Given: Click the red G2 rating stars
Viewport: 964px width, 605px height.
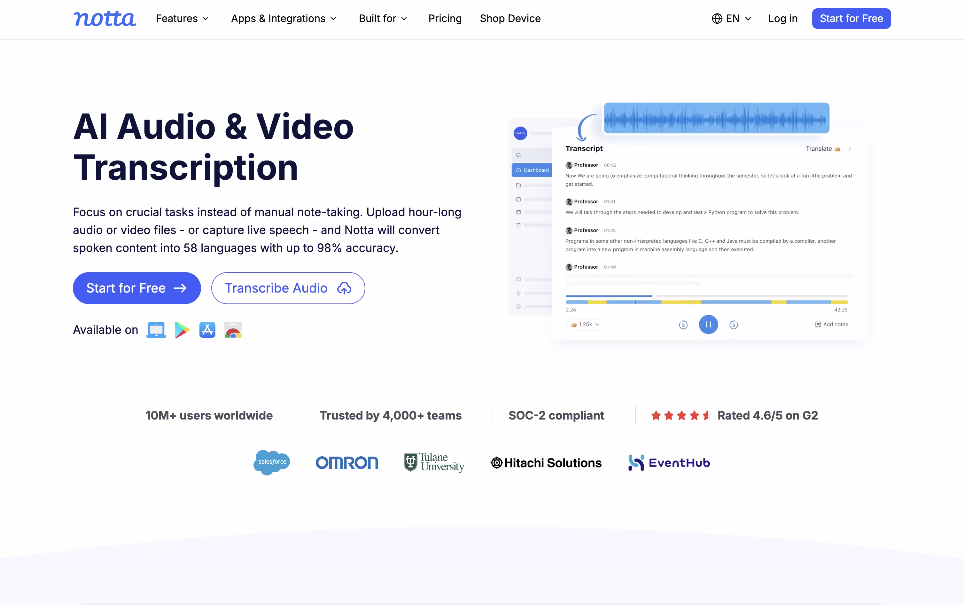Looking at the screenshot, I should (680, 415).
